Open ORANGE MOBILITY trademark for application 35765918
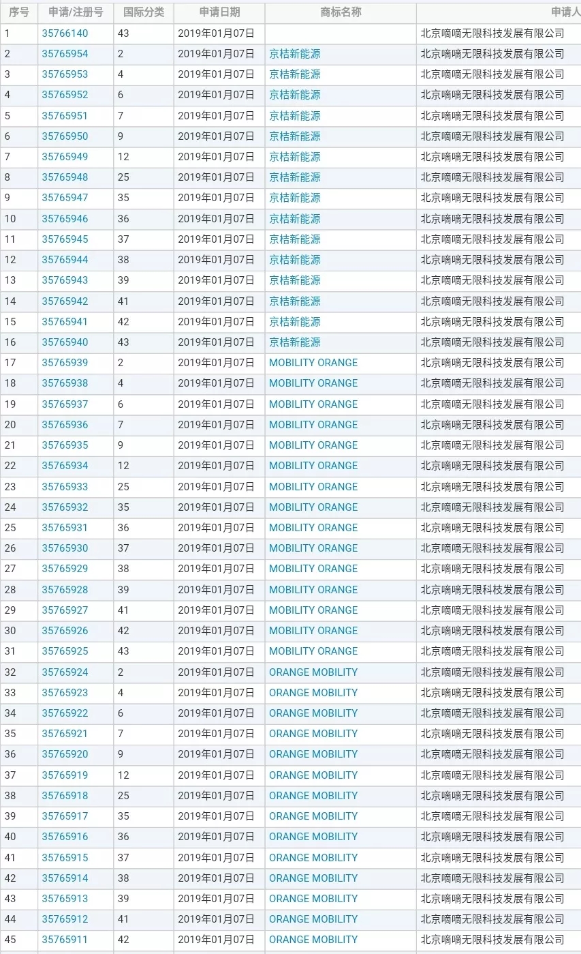The width and height of the screenshot is (581, 954). 313,796
